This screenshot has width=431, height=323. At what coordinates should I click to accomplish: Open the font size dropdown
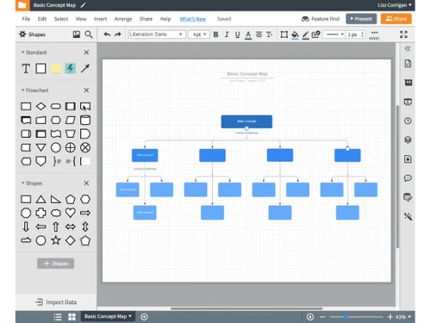(199, 34)
